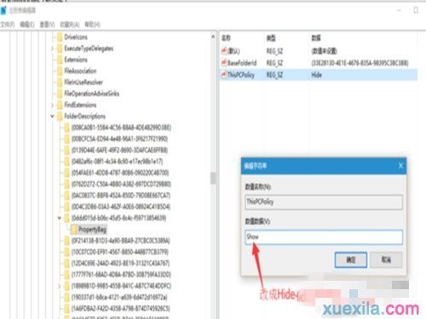Viewport: 426px width, 319px height.
Task: Confirm the edit string dialog with OK
Action: pyautogui.click(x=351, y=259)
